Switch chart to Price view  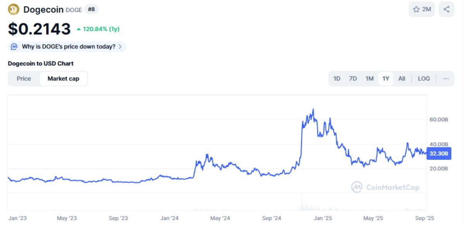(24, 79)
